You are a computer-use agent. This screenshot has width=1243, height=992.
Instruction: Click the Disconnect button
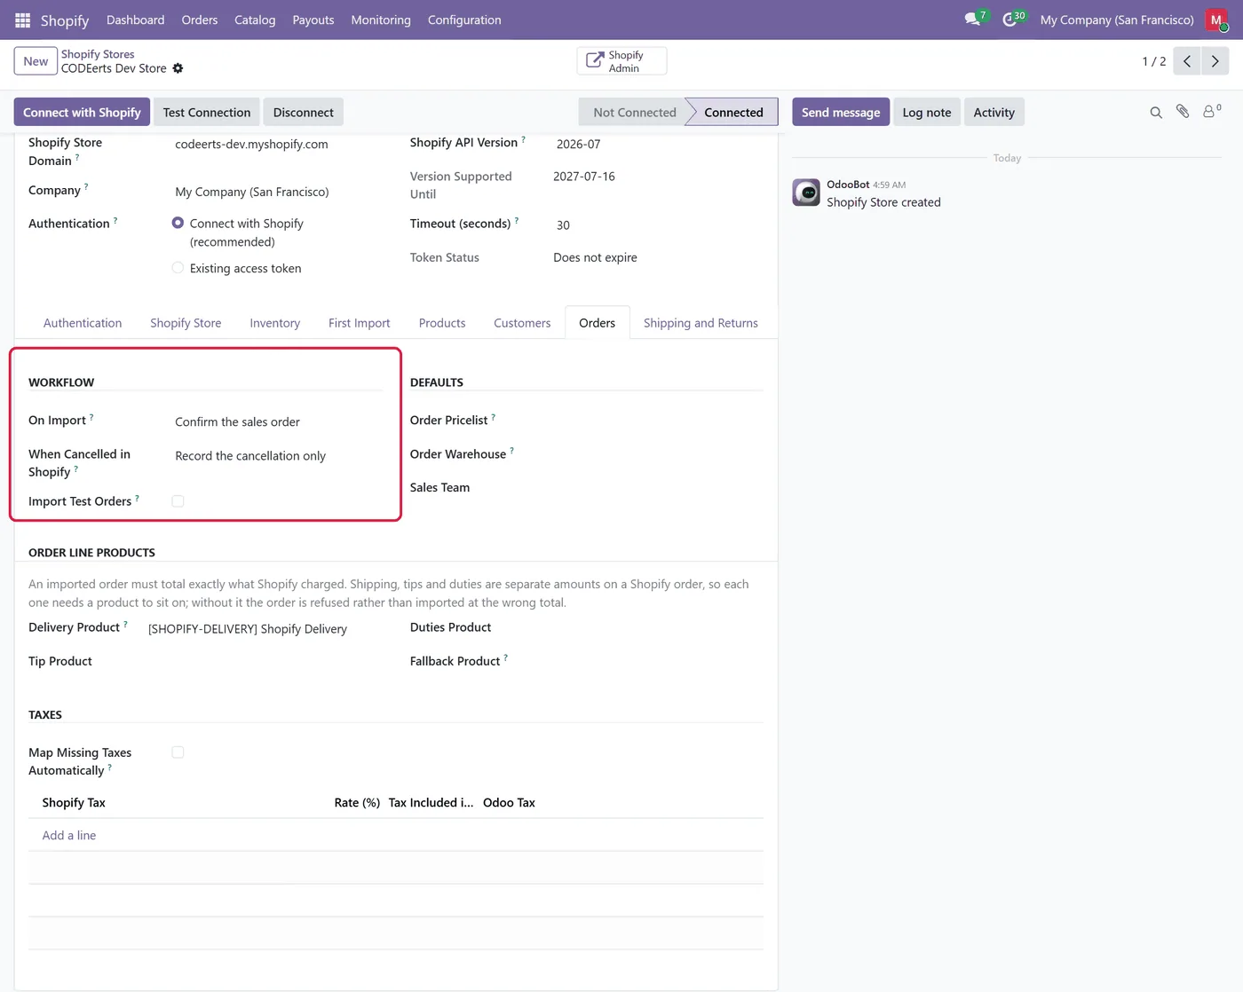pyautogui.click(x=304, y=112)
